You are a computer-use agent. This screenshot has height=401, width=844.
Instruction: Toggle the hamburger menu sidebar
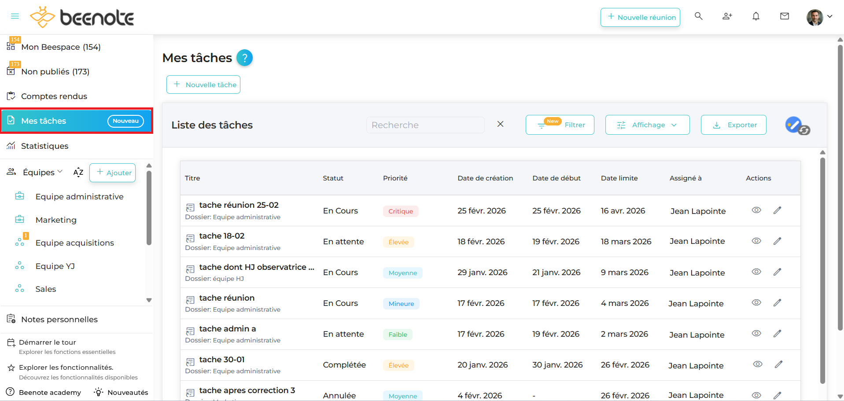(15, 16)
